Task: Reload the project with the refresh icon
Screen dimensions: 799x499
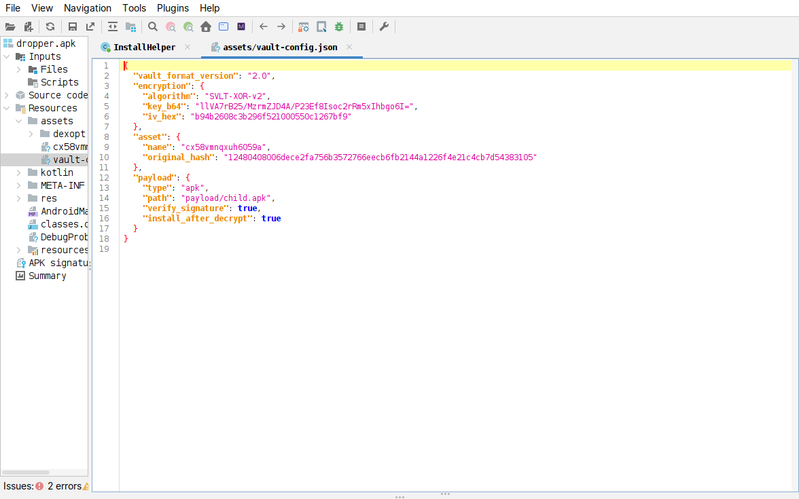Action: pos(50,26)
